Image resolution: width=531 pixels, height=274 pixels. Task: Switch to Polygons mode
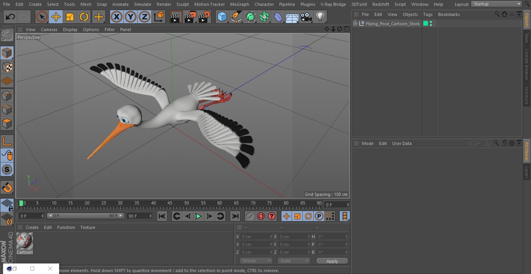click(x=7, y=124)
